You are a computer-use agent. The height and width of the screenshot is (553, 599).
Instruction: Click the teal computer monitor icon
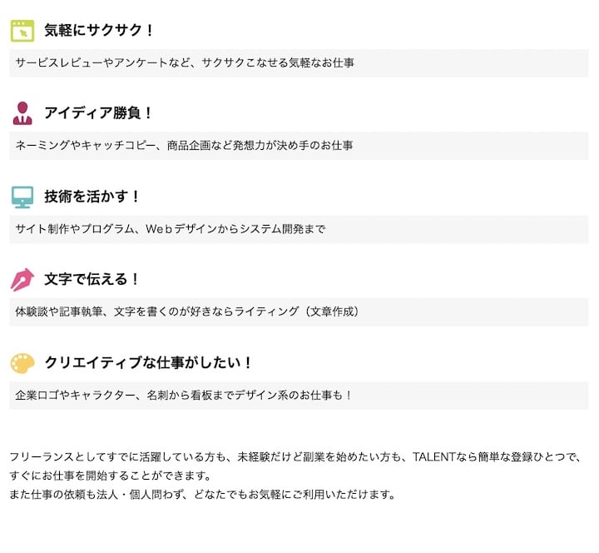click(22, 197)
